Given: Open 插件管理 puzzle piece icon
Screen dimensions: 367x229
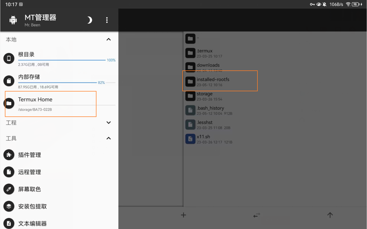Looking at the screenshot, I should click(9, 155).
